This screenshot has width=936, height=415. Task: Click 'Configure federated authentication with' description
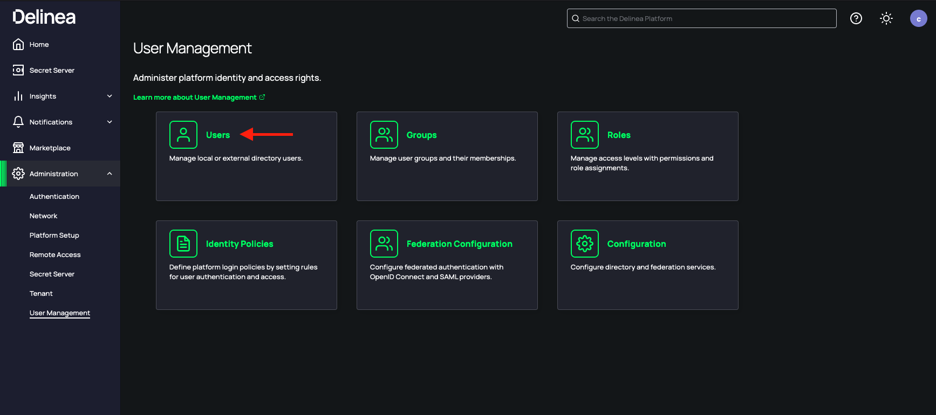(436, 272)
